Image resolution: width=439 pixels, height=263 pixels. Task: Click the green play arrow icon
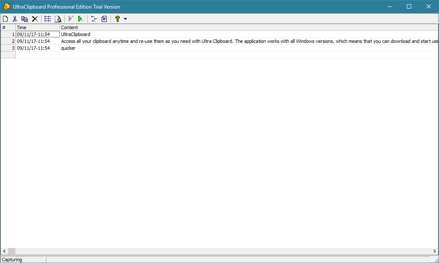click(81, 19)
